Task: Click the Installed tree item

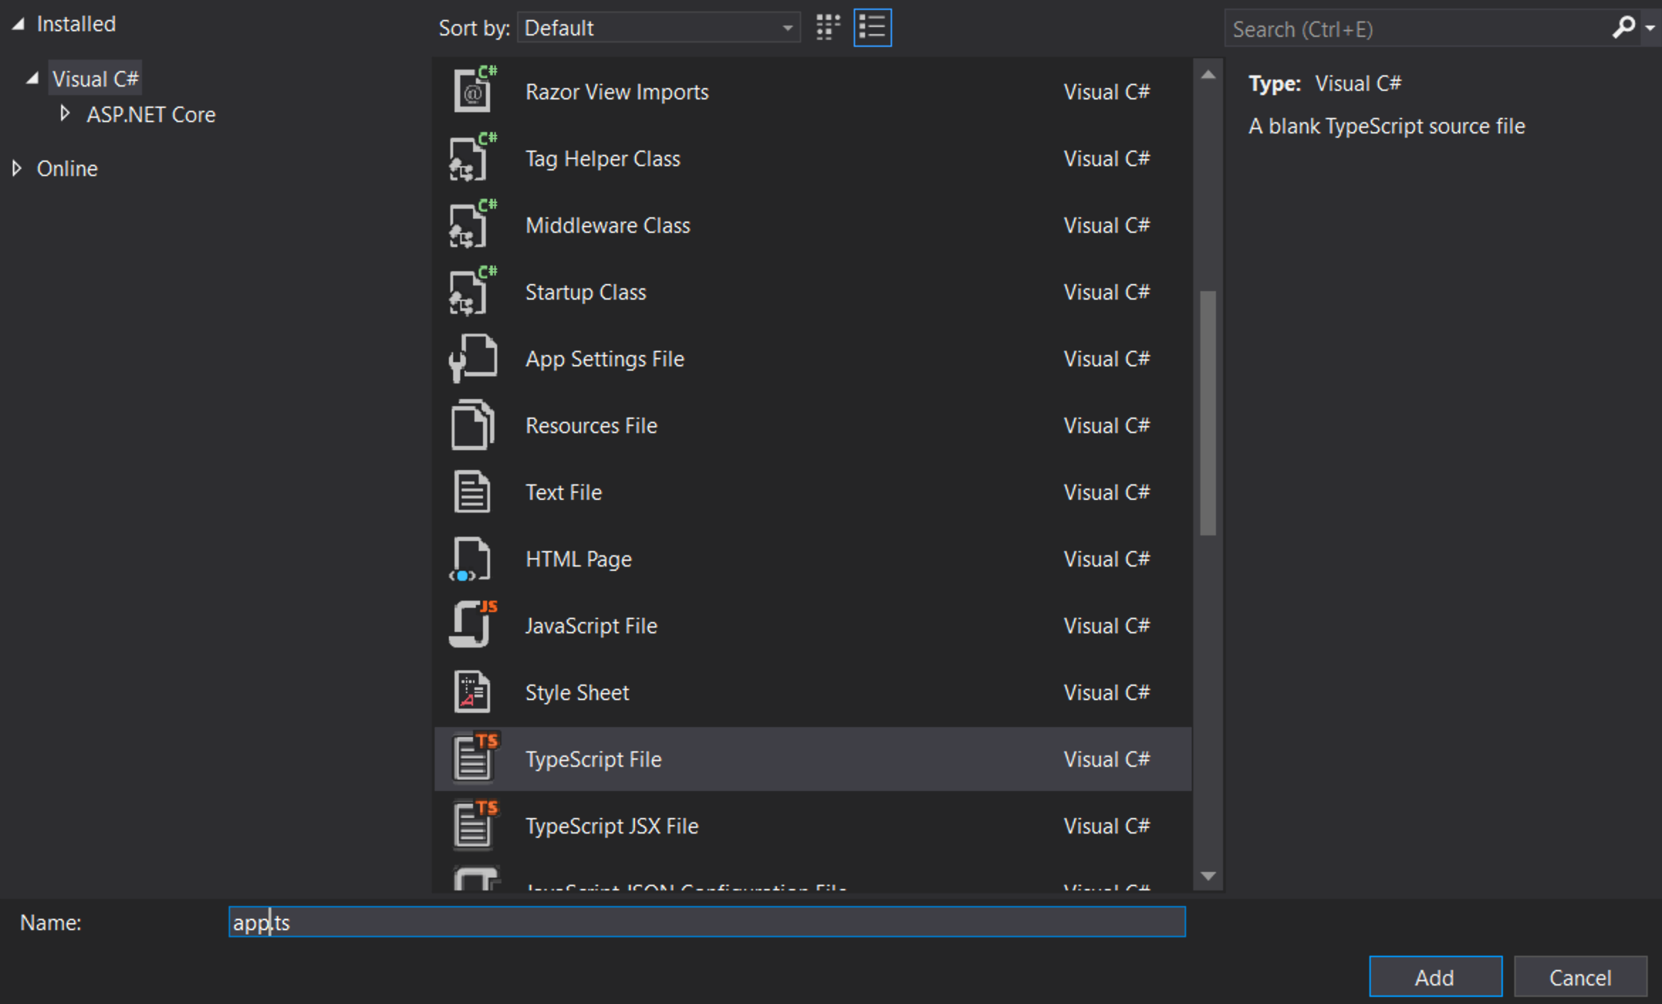Action: point(76,23)
